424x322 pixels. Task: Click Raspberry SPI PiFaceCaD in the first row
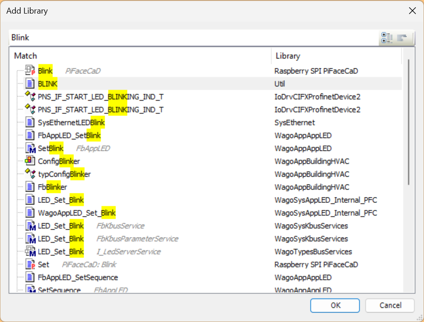point(316,71)
